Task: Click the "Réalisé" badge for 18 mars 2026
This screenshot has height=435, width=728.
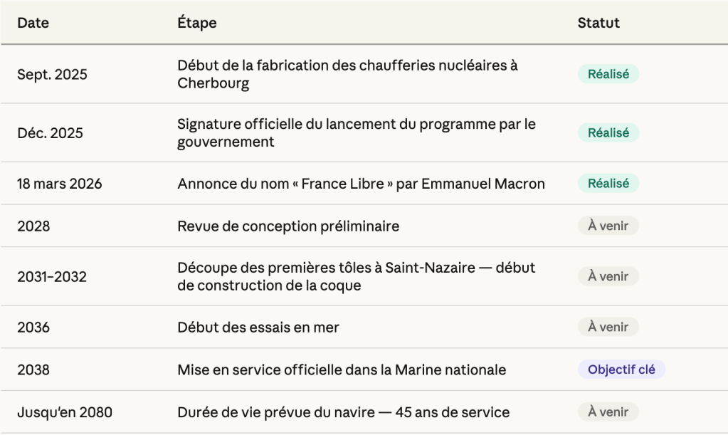Action: [x=608, y=184]
